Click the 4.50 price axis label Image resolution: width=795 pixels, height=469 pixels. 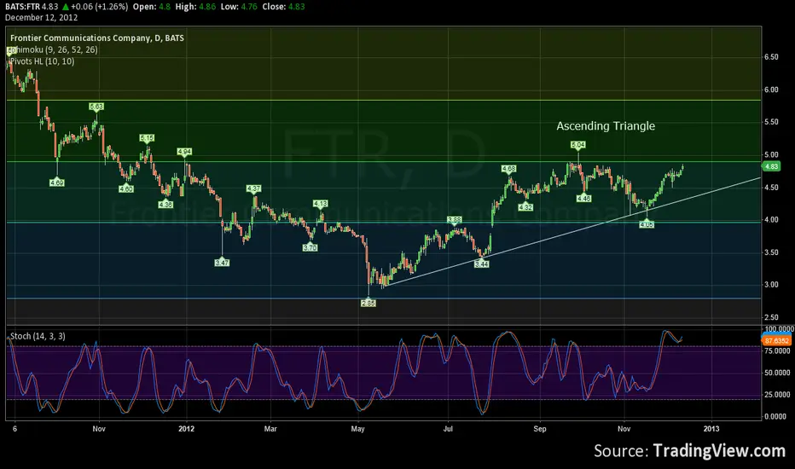(771, 188)
